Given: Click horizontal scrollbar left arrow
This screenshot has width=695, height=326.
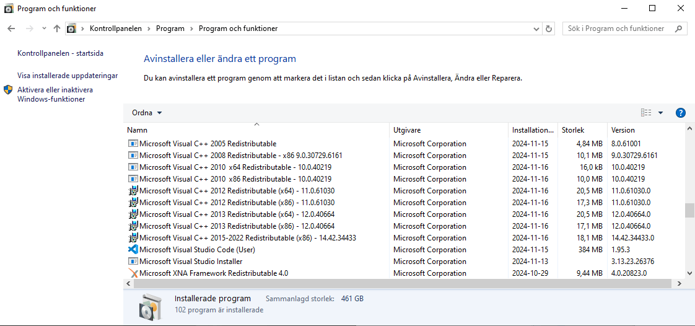Looking at the screenshot, I should pyautogui.click(x=128, y=283).
